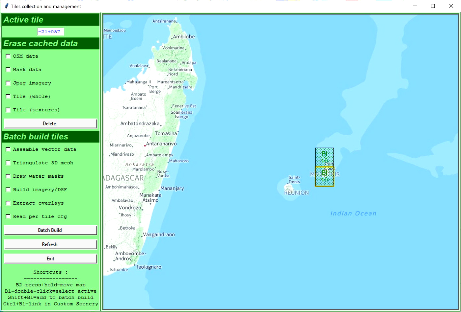Click the Tsaratanana label
This screenshot has height=312, width=461.
134,107
